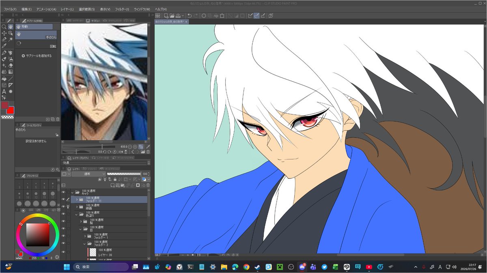Create a new canvas from command bar

(166, 16)
